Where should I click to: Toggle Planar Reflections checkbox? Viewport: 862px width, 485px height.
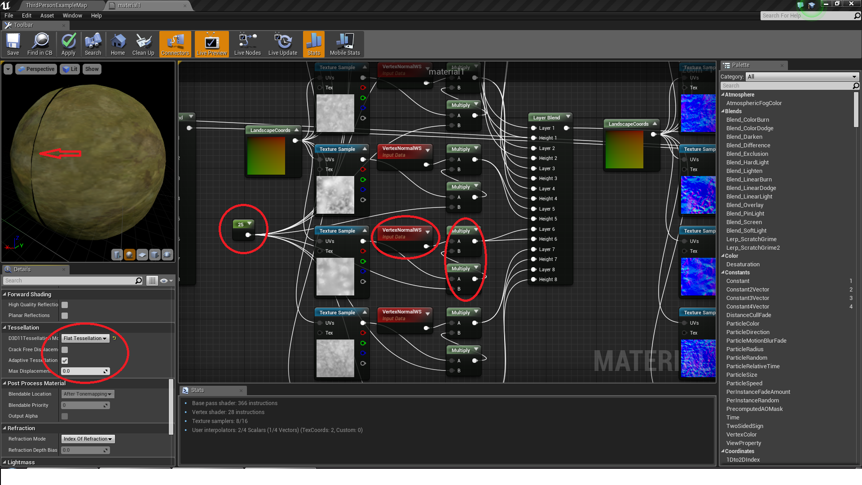(65, 316)
